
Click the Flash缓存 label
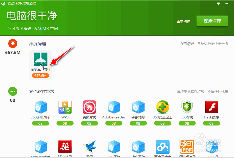pyautogui.click(x=212, y=117)
